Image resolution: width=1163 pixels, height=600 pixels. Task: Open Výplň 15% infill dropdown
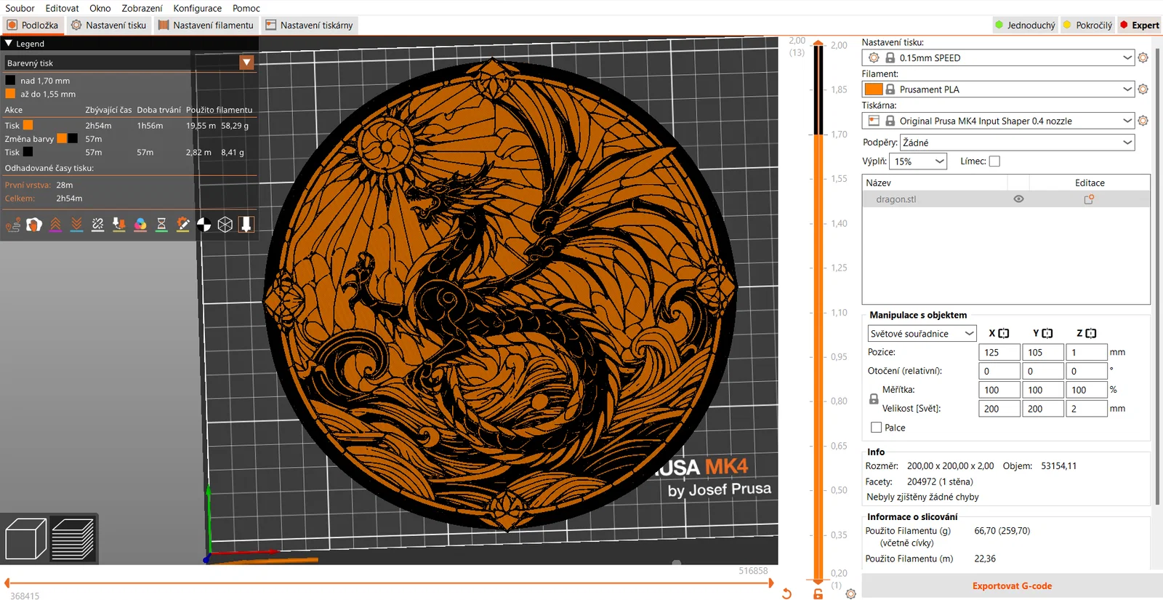click(x=918, y=161)
